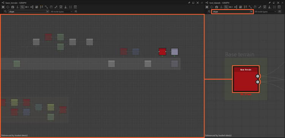Open the 'All node types' dropdown in base_terrain graph
Image resolution: width=285 pixels, height=138 pixels.
[x=61, y=11]
